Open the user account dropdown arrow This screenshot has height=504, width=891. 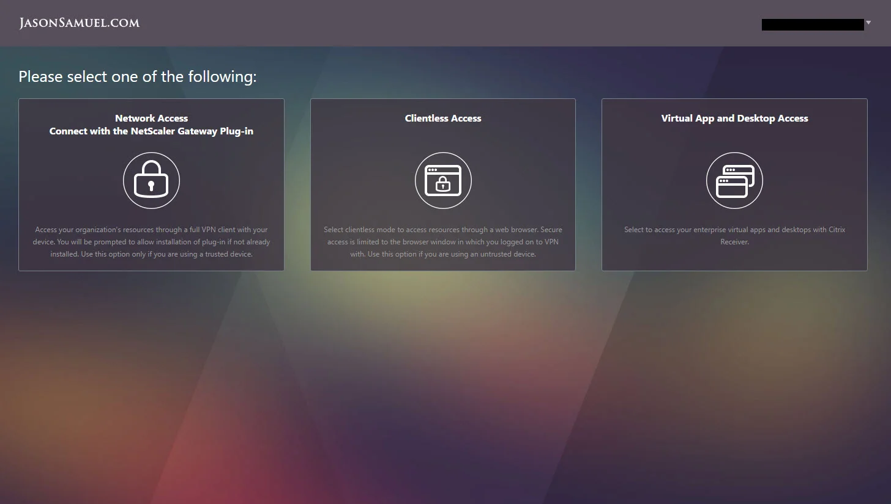click(868, 23)
